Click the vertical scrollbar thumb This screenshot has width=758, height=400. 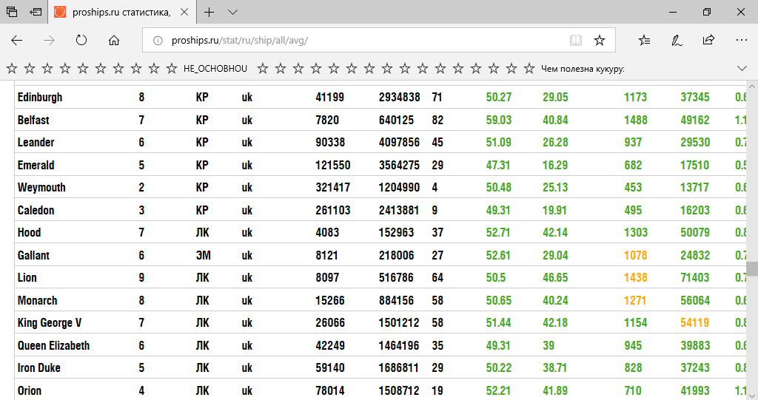coord(752,268)
